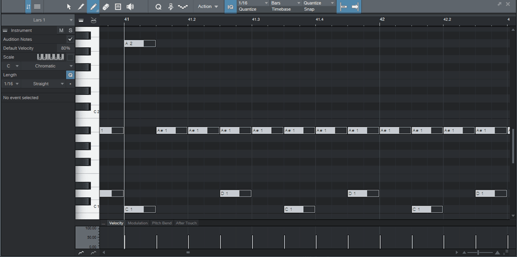Click 41.3 position on the ruler
Image resolution: width=517 pixels, height=257 pixels.
pyautogui.click(x=256, y=20)
